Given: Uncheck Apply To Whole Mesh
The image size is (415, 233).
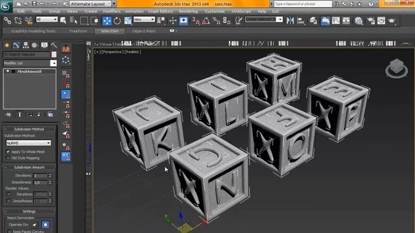Looking at the screenshot, I should [8, 151].
